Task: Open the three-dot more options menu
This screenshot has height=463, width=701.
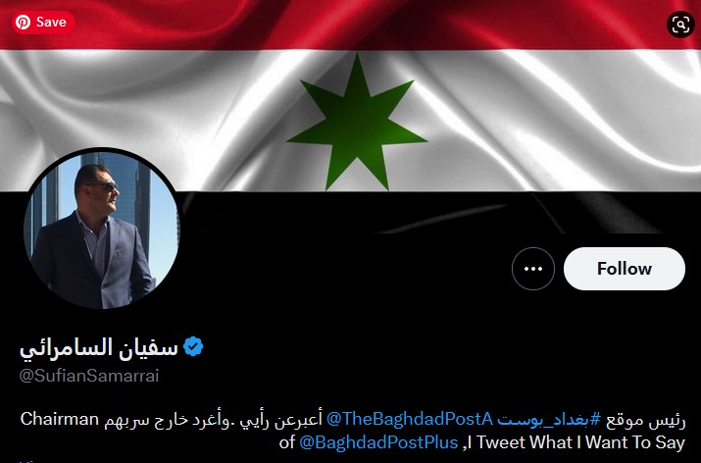Action: point(533,269)
